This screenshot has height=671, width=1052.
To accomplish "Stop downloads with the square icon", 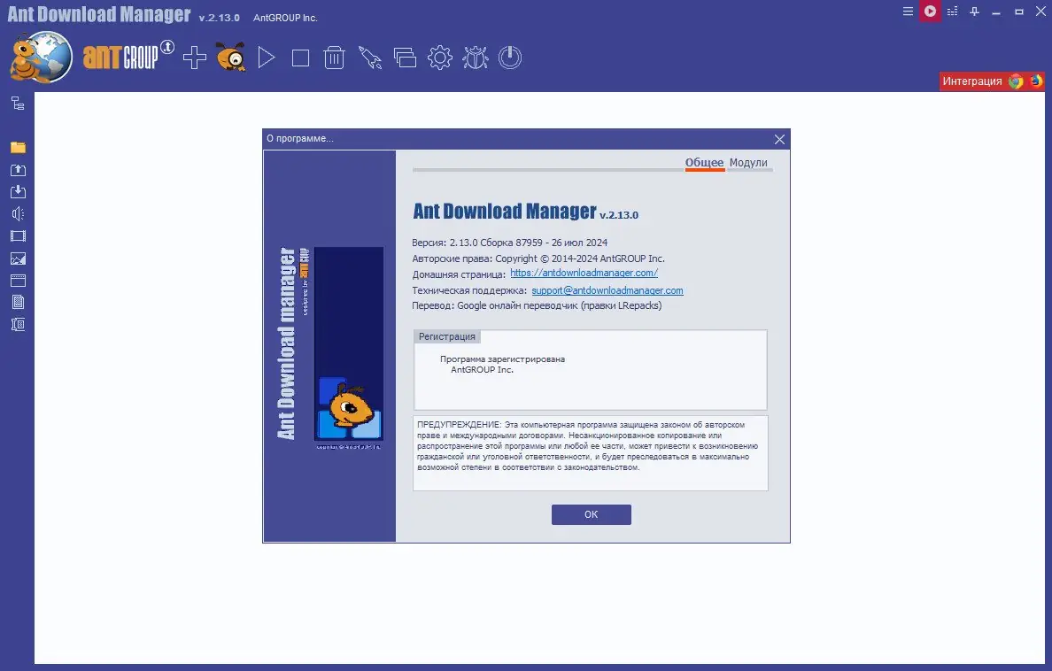I will pos(300,58).
